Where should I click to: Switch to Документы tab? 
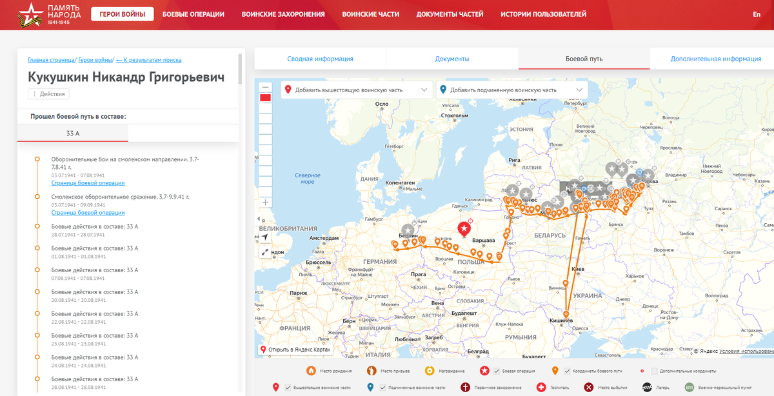click(x=452, y=59)
